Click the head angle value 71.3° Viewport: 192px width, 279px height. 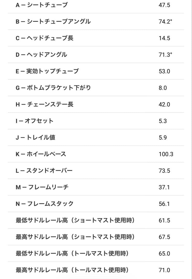pyautogui.click(x=165, y=55)
